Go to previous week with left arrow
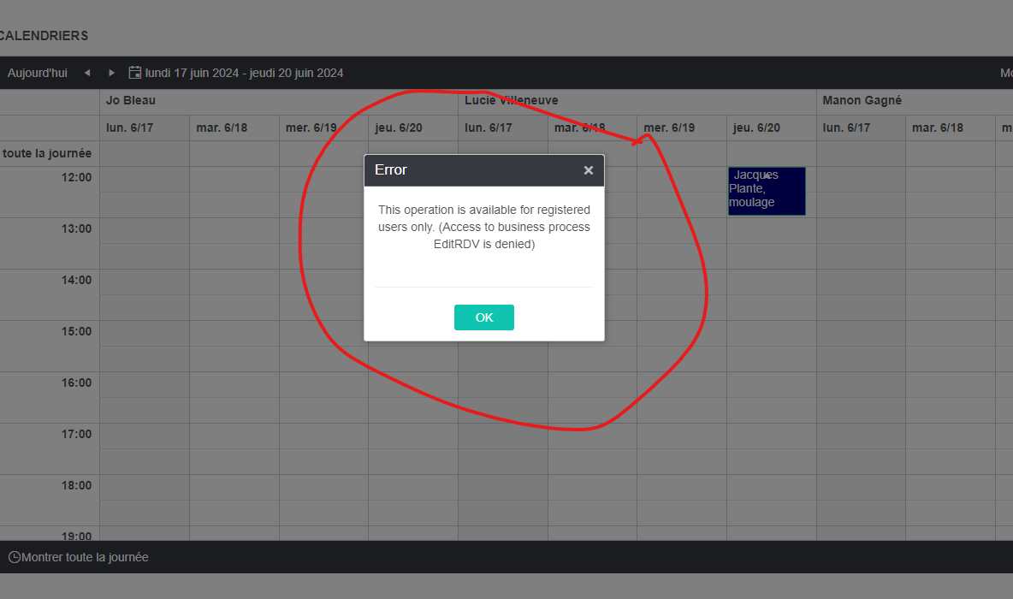The width and height of the screenshot is (1013, 599). click(87, 73)
